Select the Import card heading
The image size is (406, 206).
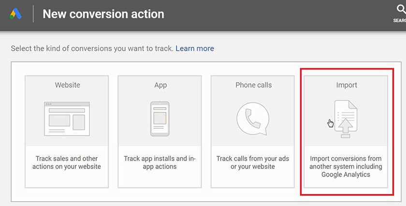click(x=347, y=85)
